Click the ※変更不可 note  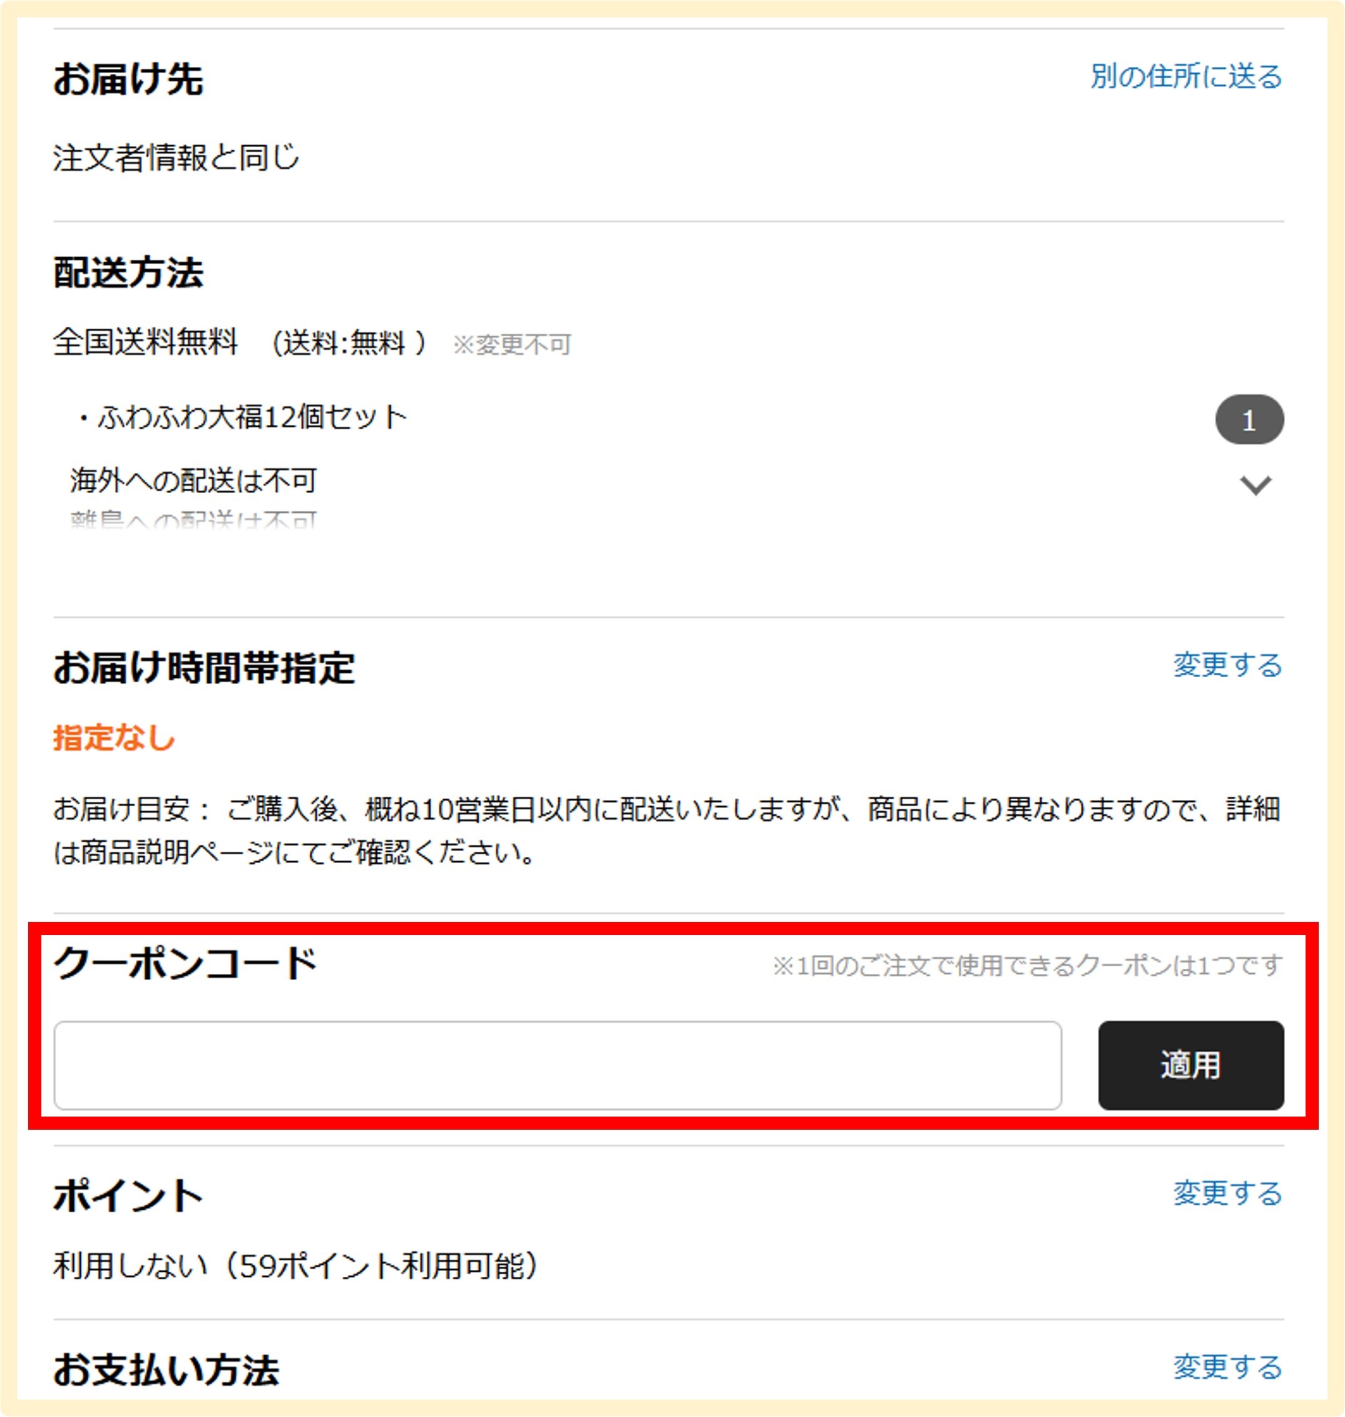pyautogui.click(x=512, y=345)
